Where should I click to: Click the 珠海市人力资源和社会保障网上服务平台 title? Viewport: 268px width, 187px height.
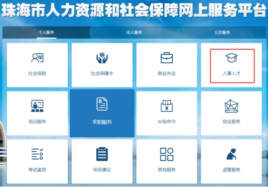coord(134,10)
